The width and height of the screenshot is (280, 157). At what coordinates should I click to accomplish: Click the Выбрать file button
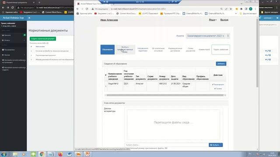coord(216,145)
